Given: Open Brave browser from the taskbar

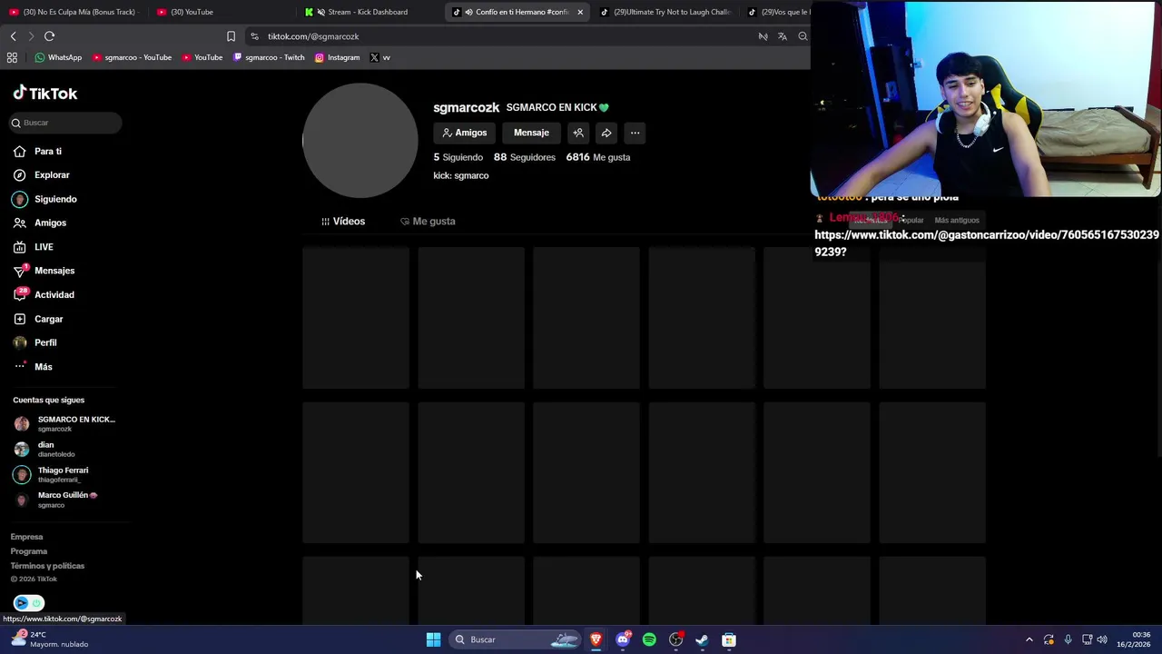Looking at the screenshot, I should [596, 639].
